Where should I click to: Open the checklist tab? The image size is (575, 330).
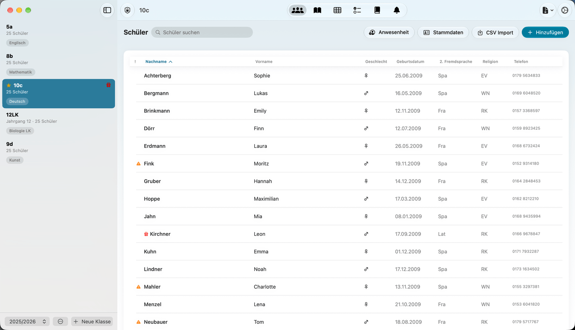tap(357, 10)
